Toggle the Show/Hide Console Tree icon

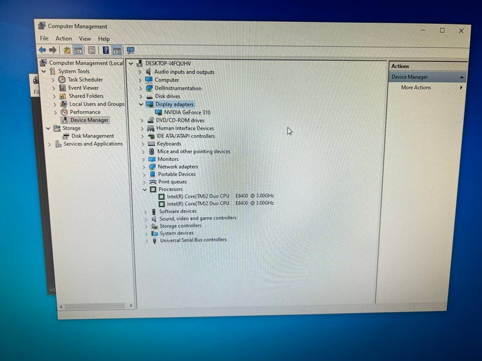pyautogui.click(x=78, y=50)
